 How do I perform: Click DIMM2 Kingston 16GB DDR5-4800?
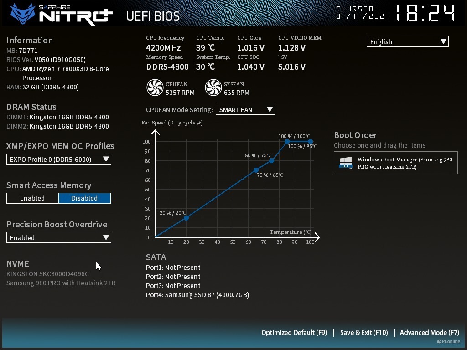click(57, 126)
